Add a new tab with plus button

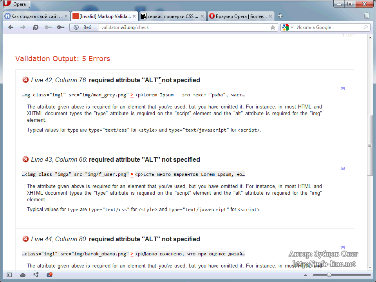280,16
